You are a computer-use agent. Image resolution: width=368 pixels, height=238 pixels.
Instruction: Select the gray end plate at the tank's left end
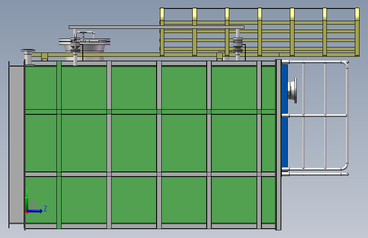pos(17,145)
